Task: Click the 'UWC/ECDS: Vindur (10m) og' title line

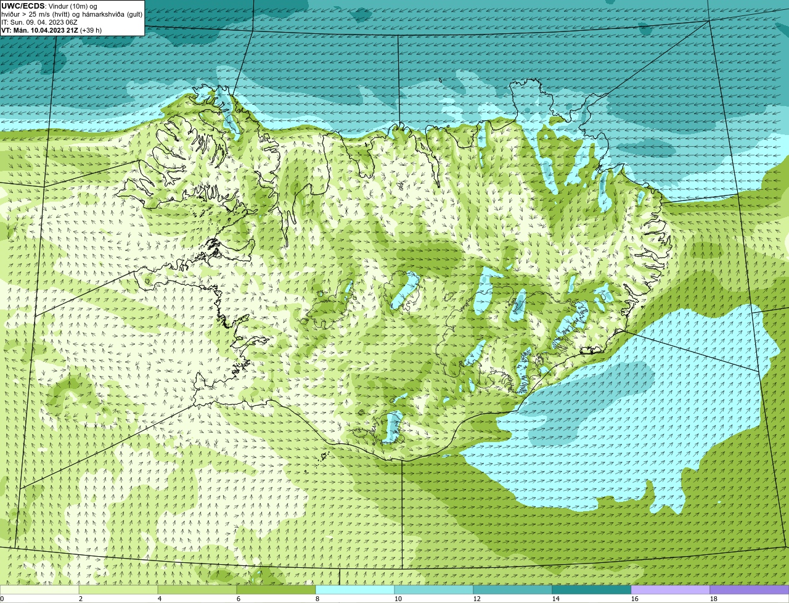Action: click(49, 6)
